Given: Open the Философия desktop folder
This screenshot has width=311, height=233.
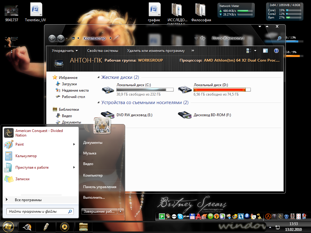Looking at the screenshot, I should pos(201,12).
